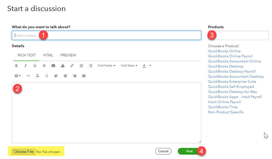The width and height of the screenshot is (272, 159).
Task: Switch to the HTML tab
Action: tap(48, 55)
